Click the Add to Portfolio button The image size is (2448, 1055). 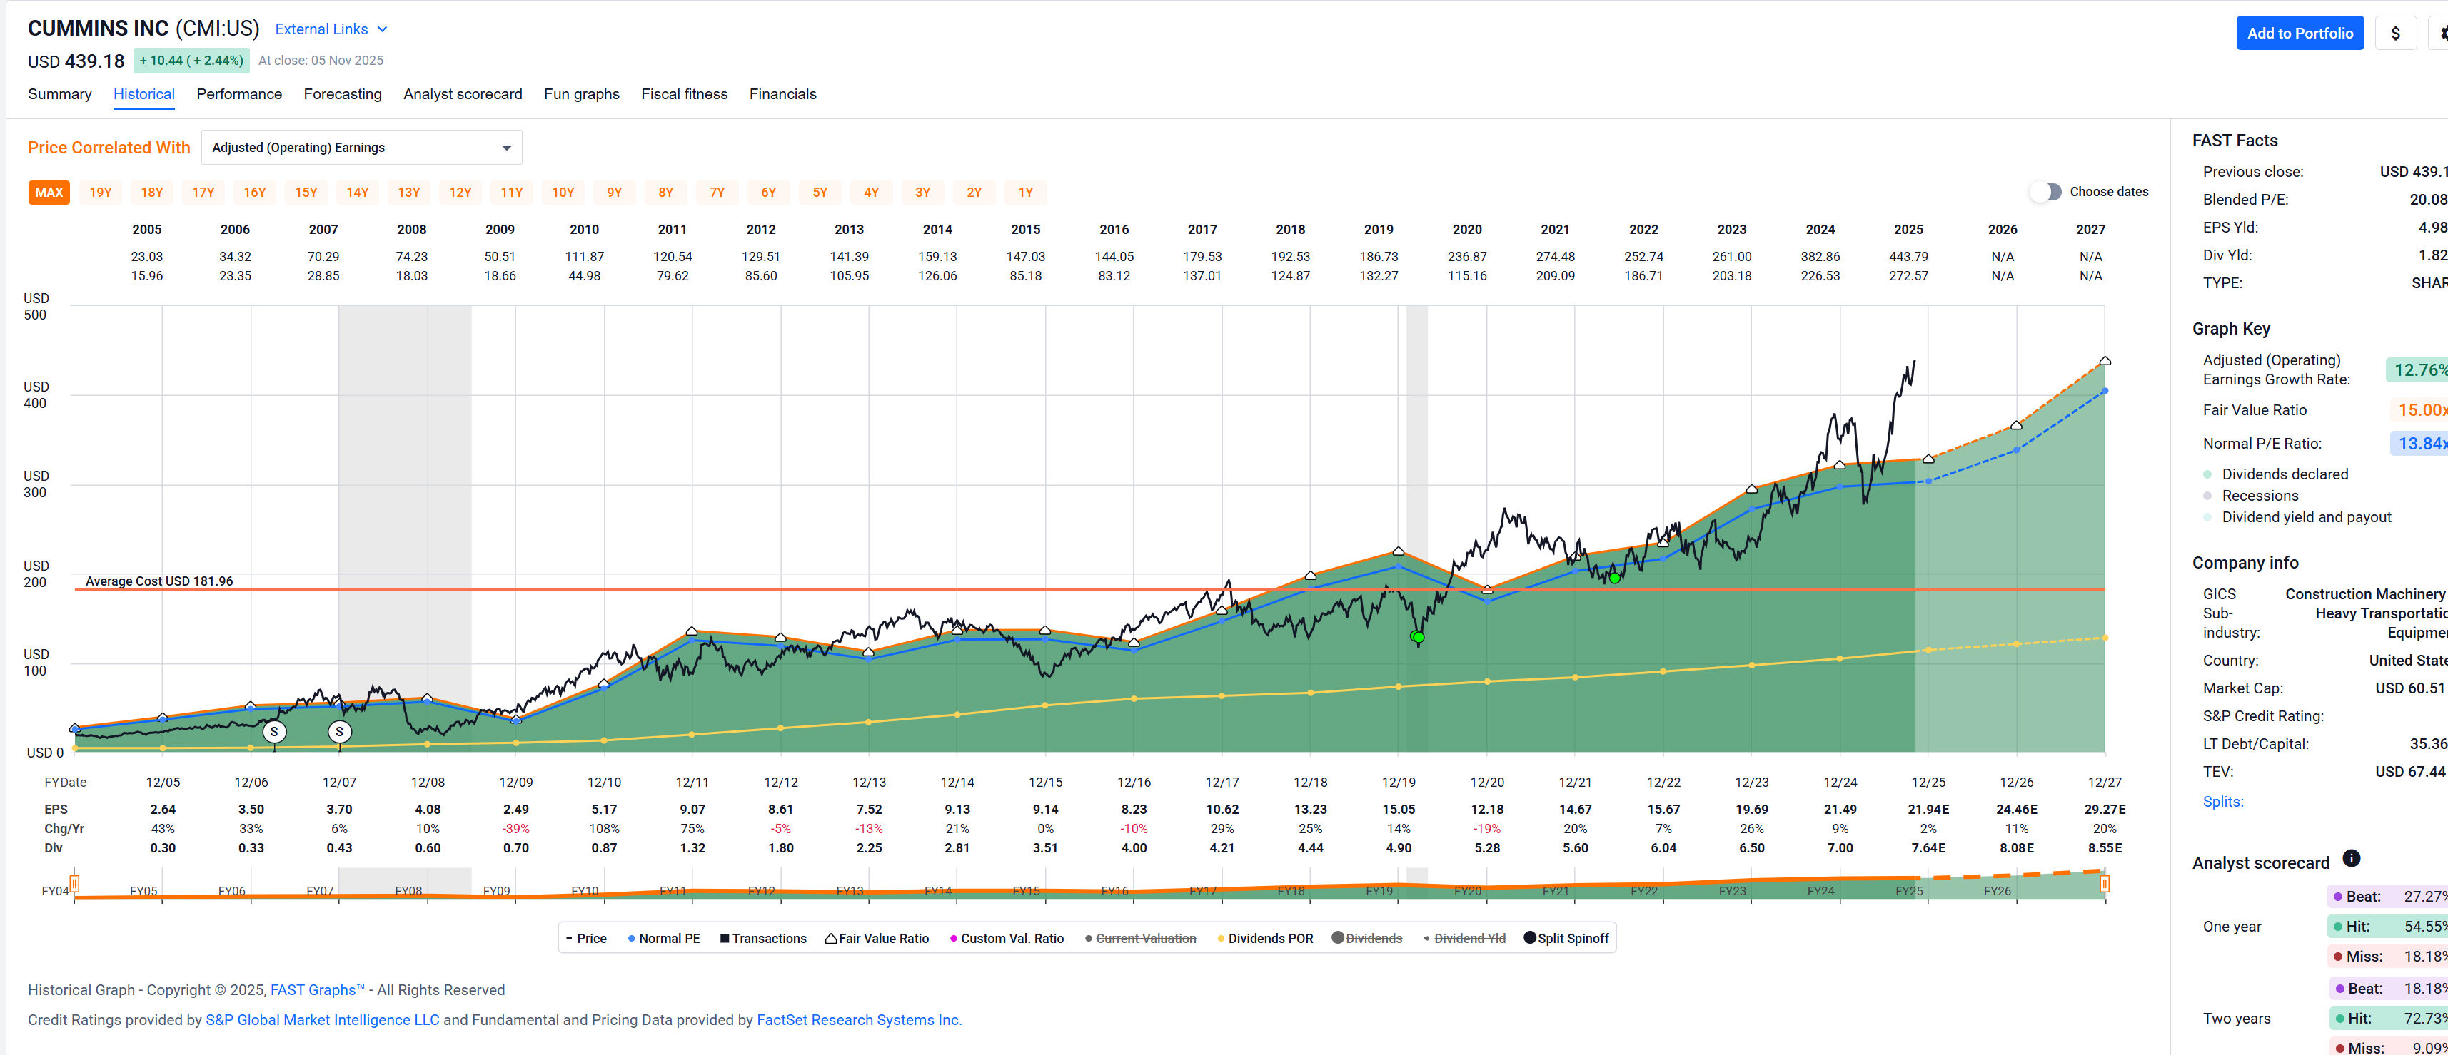click(2299, 34)
